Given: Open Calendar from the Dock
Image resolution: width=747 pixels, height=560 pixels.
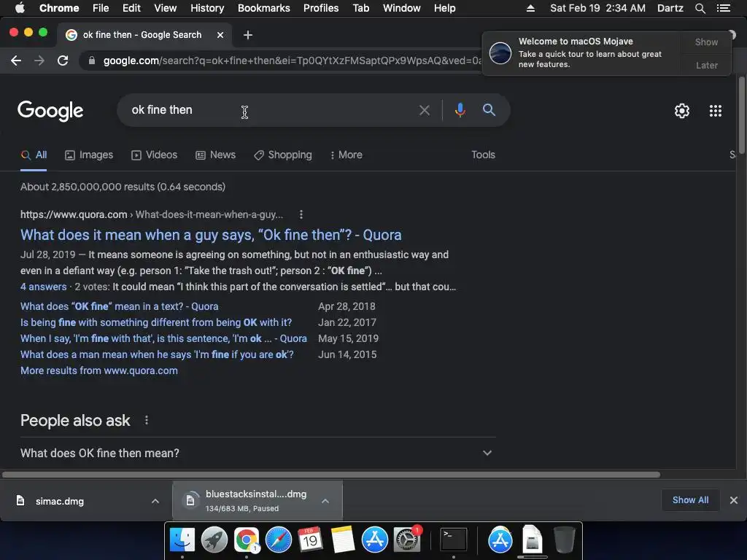Looking at the screenshot, I should [x=310, y=540].
